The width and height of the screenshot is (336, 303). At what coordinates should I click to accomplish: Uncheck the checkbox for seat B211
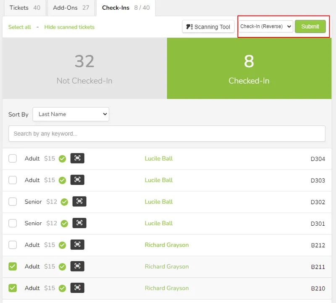[x=13, y=266]
